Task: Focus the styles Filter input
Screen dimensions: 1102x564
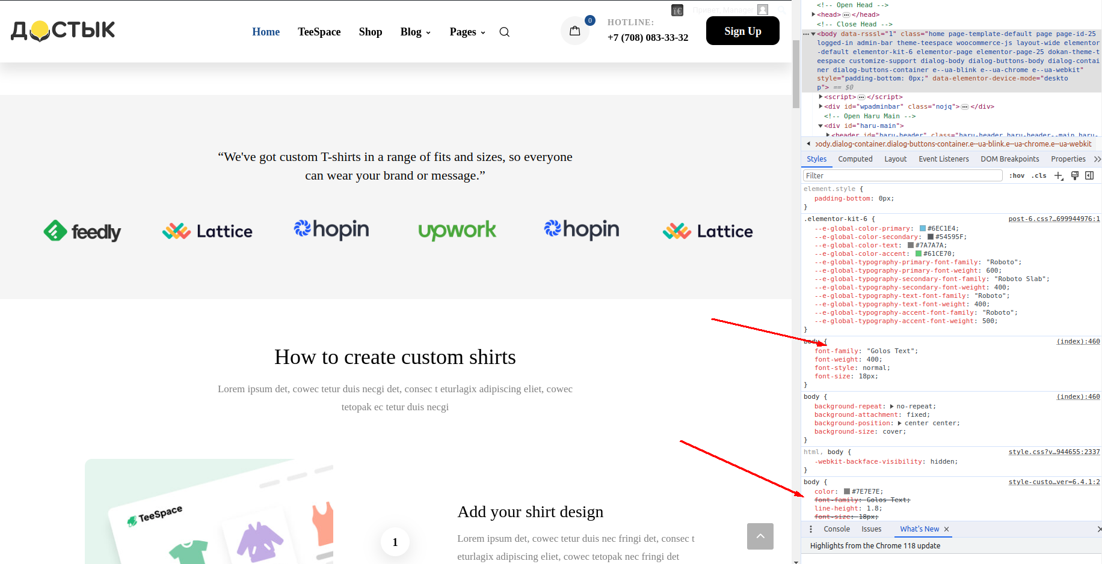Action: [902, 175]
